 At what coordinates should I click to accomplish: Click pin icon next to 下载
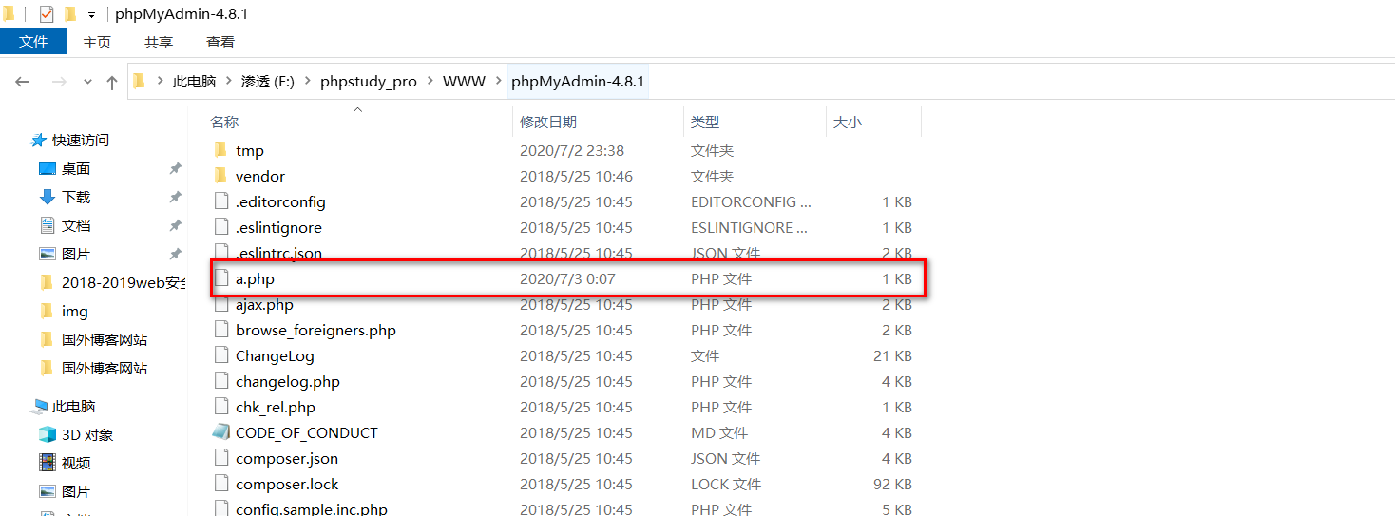point(175,197)
